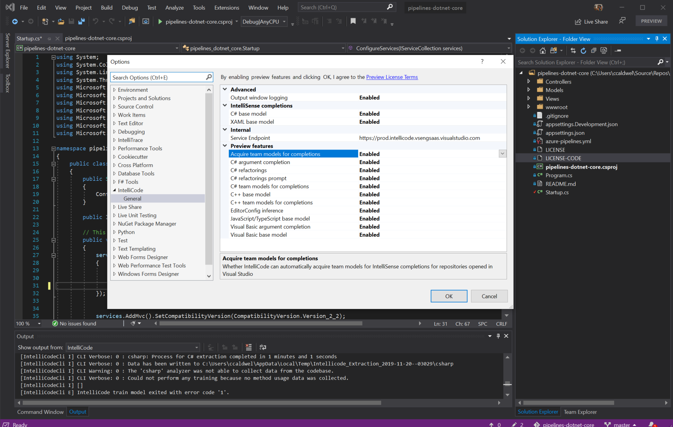The height and width of the screenshot is (427, 673).
Task: Click the Save All toolbar icon
Action: pos(81,22)
